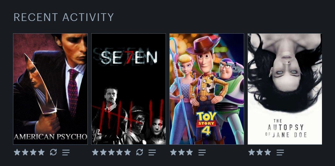Click the first star under Toy Story 4
The height and width of the screenshot is (166, 335).
pyautogui.click(x=173, y=152)
